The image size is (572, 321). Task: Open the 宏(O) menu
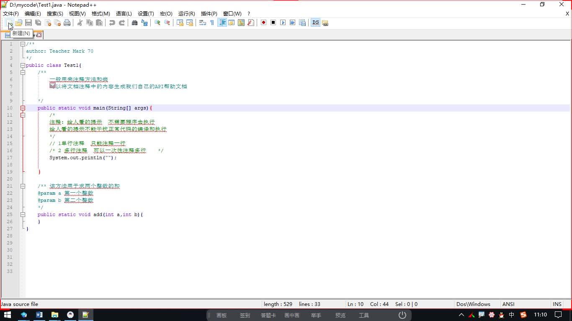[166, 14]
